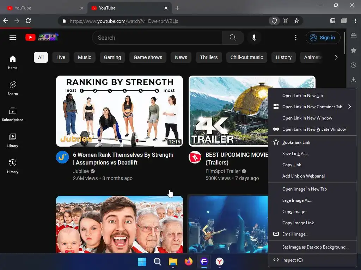Click the FilmSpot Trailer channel avatar
The width and height of the screenshot is (361, 270).
tap(195, 157)
